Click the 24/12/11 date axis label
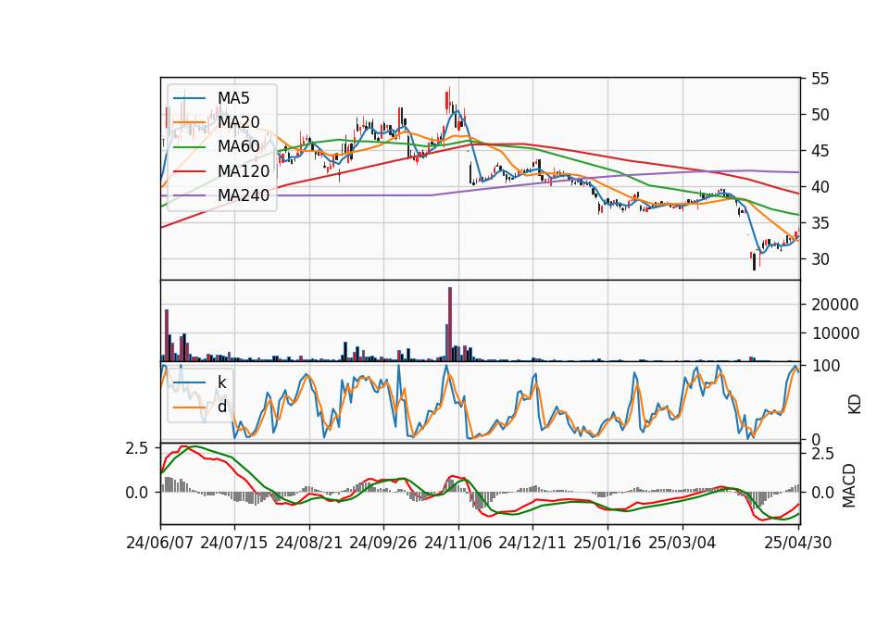 click(532, 543)
